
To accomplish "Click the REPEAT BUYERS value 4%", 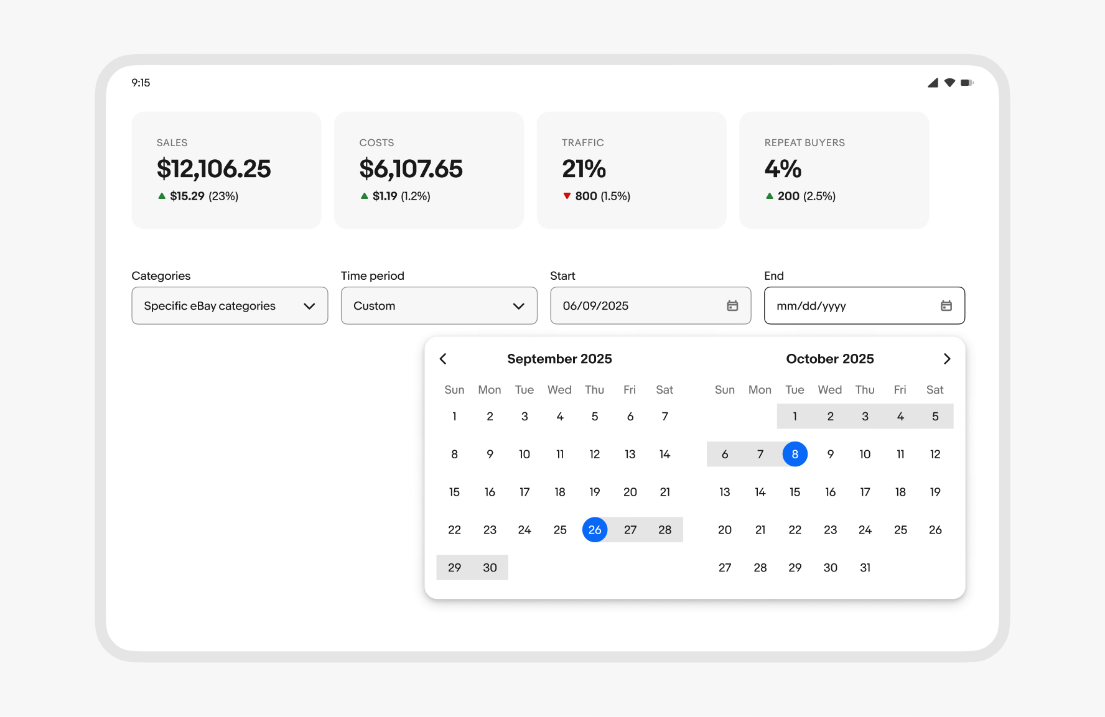I will 783,169.
